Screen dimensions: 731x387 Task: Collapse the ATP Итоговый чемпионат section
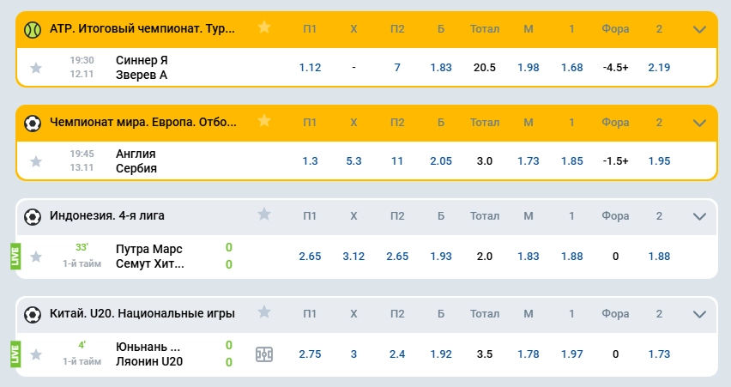pos(699,28)
